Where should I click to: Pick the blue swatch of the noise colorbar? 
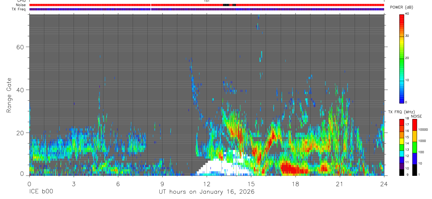pos(414,159)
